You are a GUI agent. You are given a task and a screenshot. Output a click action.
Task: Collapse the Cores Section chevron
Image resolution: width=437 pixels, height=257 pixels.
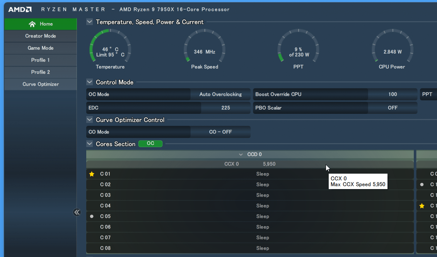click(x=89, y=144)
